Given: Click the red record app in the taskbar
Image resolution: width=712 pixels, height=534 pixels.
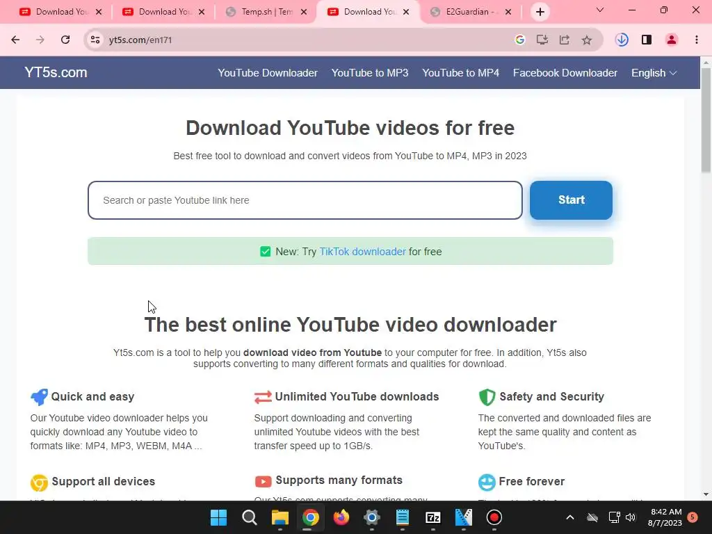Looking at the screenshot, I should click(494, 517).
